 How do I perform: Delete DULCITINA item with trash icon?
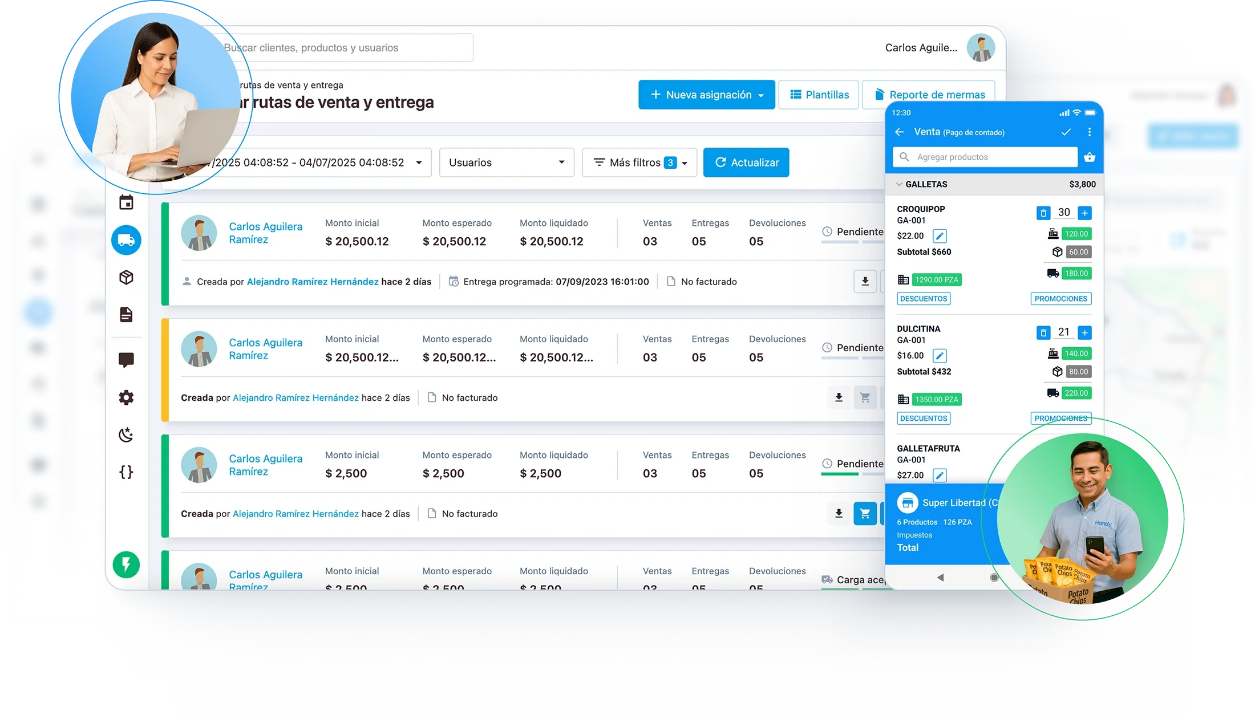[x=1043, y=333]
